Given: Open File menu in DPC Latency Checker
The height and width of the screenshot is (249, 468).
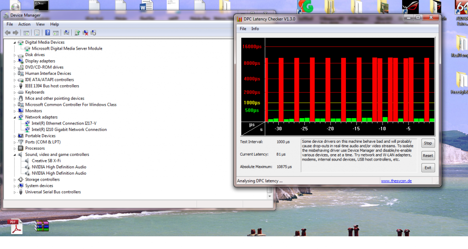Looking at the screenshot, I should click(x=243, y=29).
